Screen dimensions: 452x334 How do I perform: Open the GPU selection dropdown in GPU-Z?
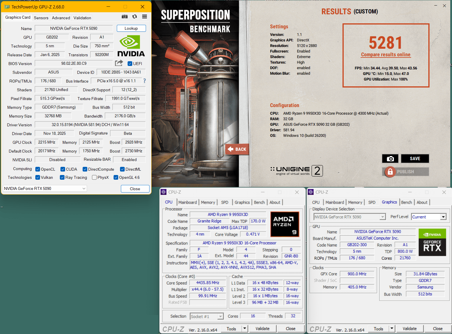click(x=45, y=188)
